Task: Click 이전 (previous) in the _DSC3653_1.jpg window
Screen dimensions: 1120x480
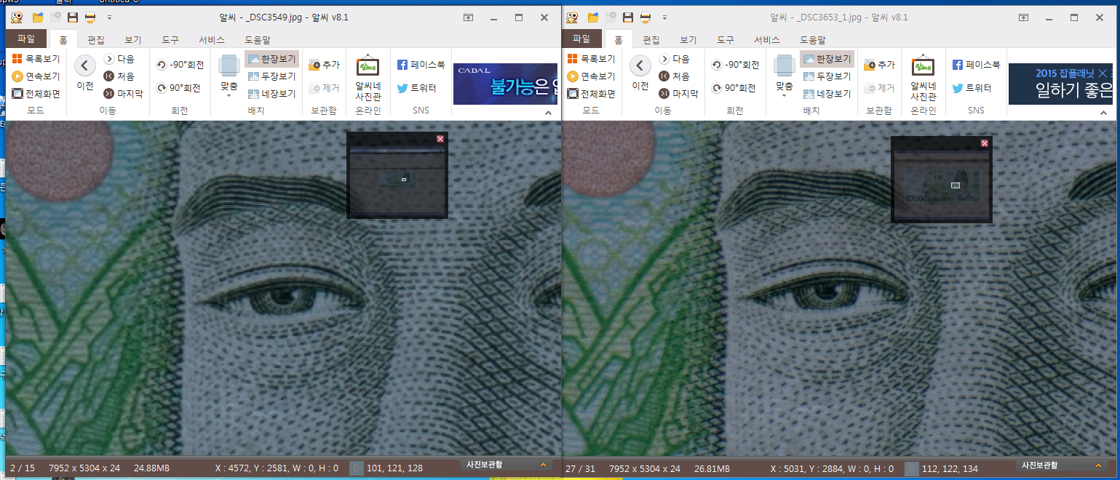Action: [640, 73]
